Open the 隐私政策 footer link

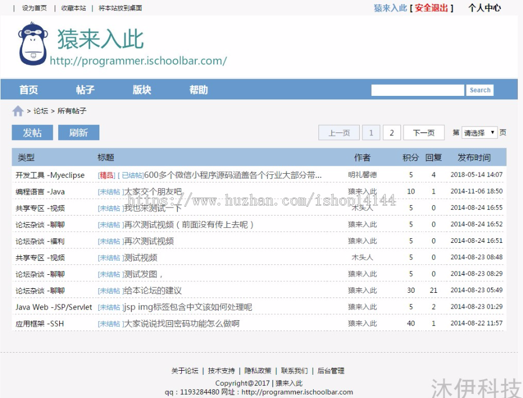pos(257,370)
